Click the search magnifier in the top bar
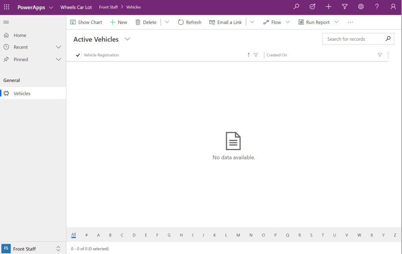Screen dimensions: 402x254 coord(296,7)
